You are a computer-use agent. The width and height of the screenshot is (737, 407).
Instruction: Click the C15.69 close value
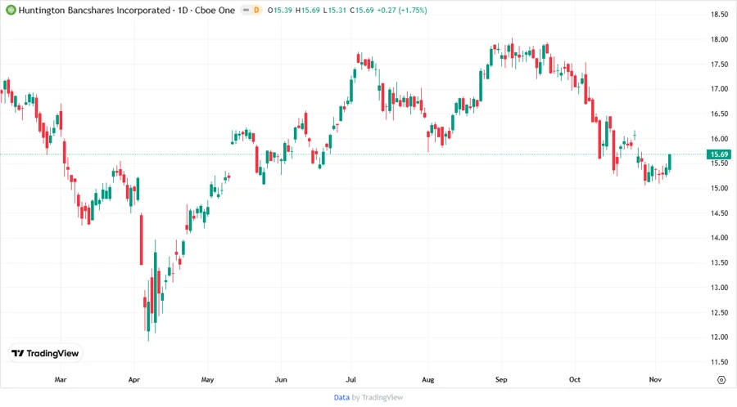tap(362, 10)
